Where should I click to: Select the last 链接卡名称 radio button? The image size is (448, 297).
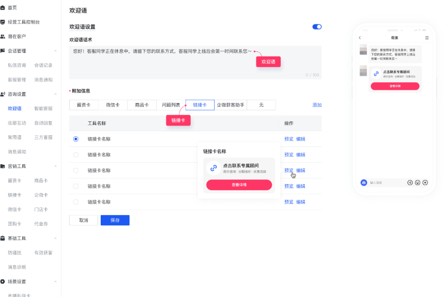[76, 202]
